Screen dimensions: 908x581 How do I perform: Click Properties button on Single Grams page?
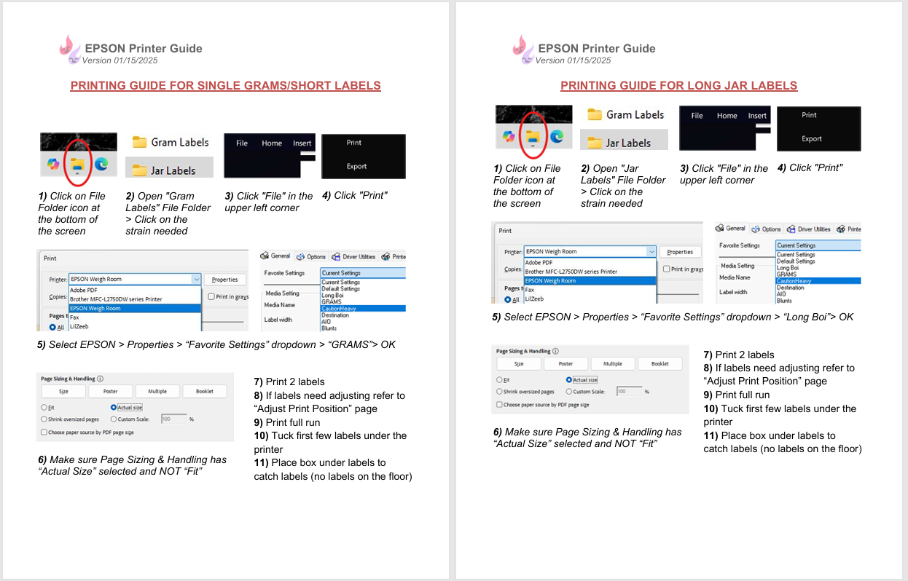tap(224, 280)
